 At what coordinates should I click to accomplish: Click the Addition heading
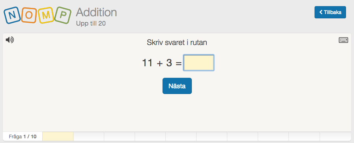pyautogui.click(x=96, y=12)
